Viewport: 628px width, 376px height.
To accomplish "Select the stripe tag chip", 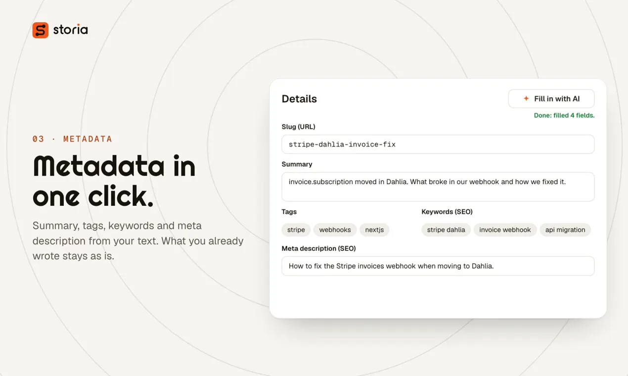I will point(296,230).
